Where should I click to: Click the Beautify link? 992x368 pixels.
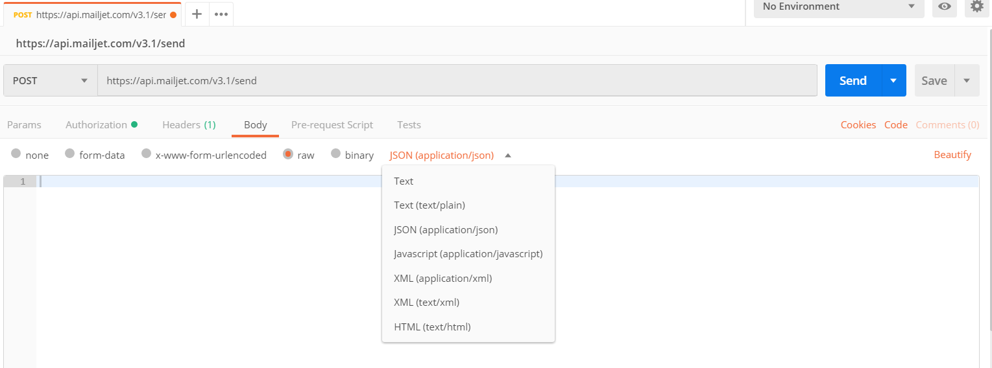click(952, 155)
